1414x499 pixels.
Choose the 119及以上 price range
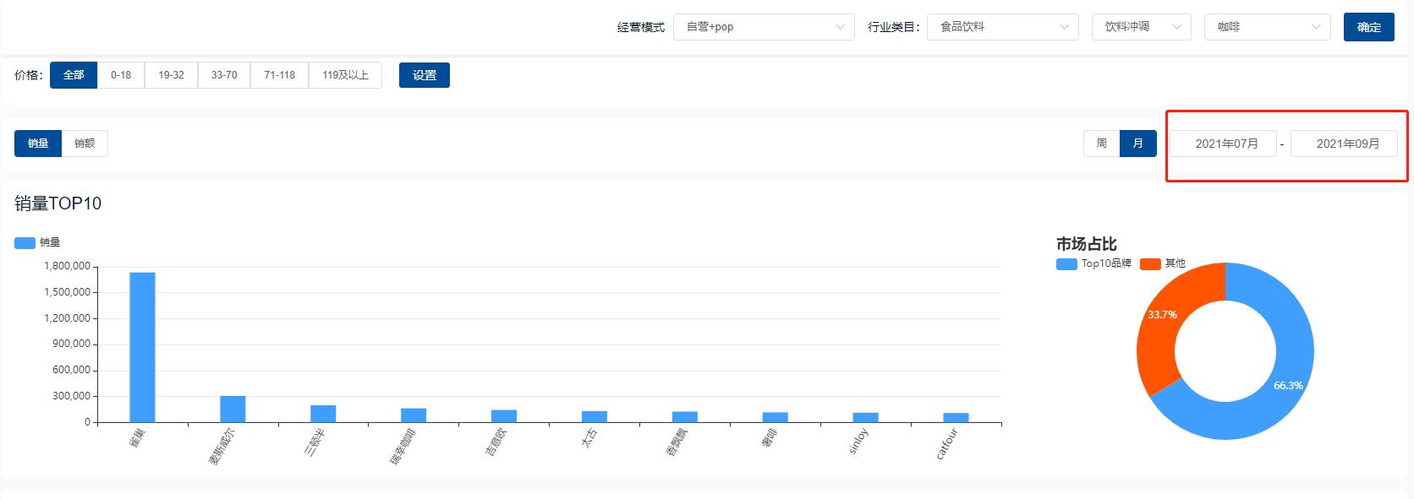[x=345, y=75]
